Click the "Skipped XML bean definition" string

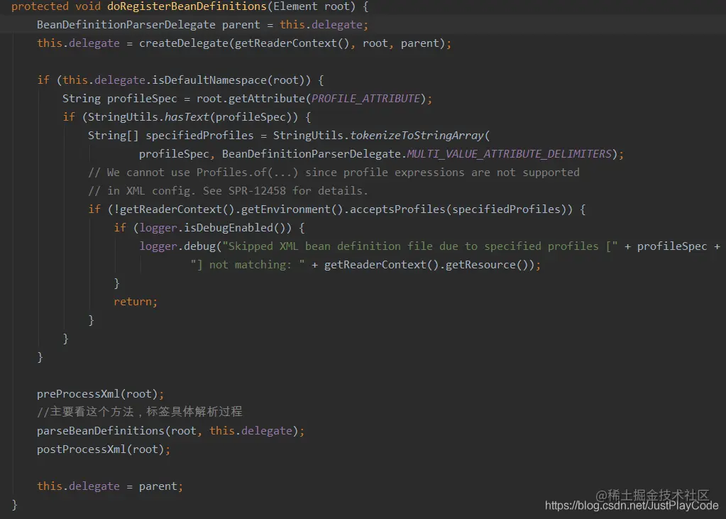(x=420, y=246)
